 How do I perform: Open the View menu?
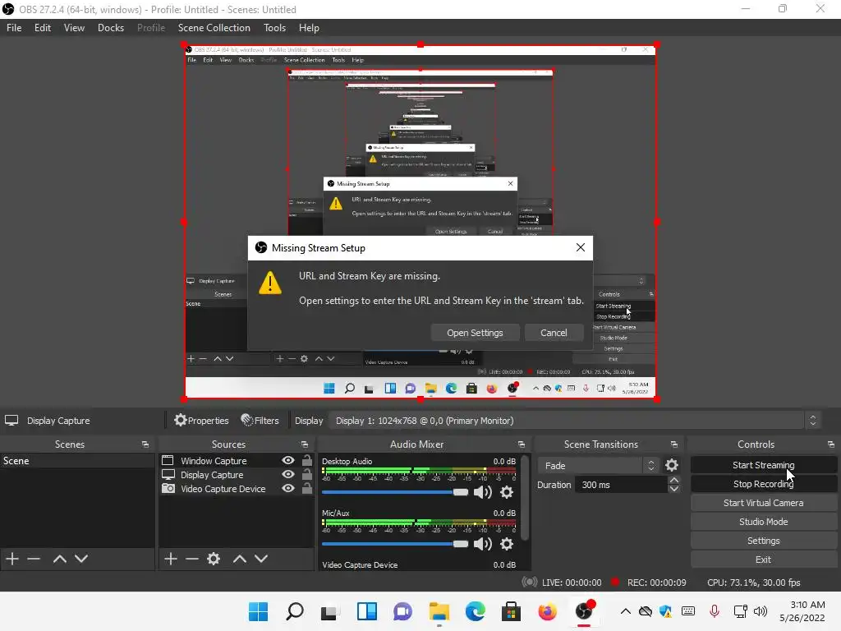[74, 28]
